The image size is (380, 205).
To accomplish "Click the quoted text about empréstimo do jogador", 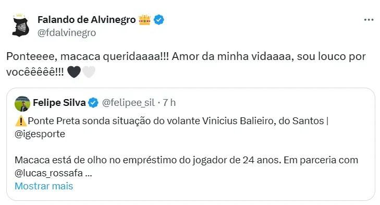I will click(186, 167).
